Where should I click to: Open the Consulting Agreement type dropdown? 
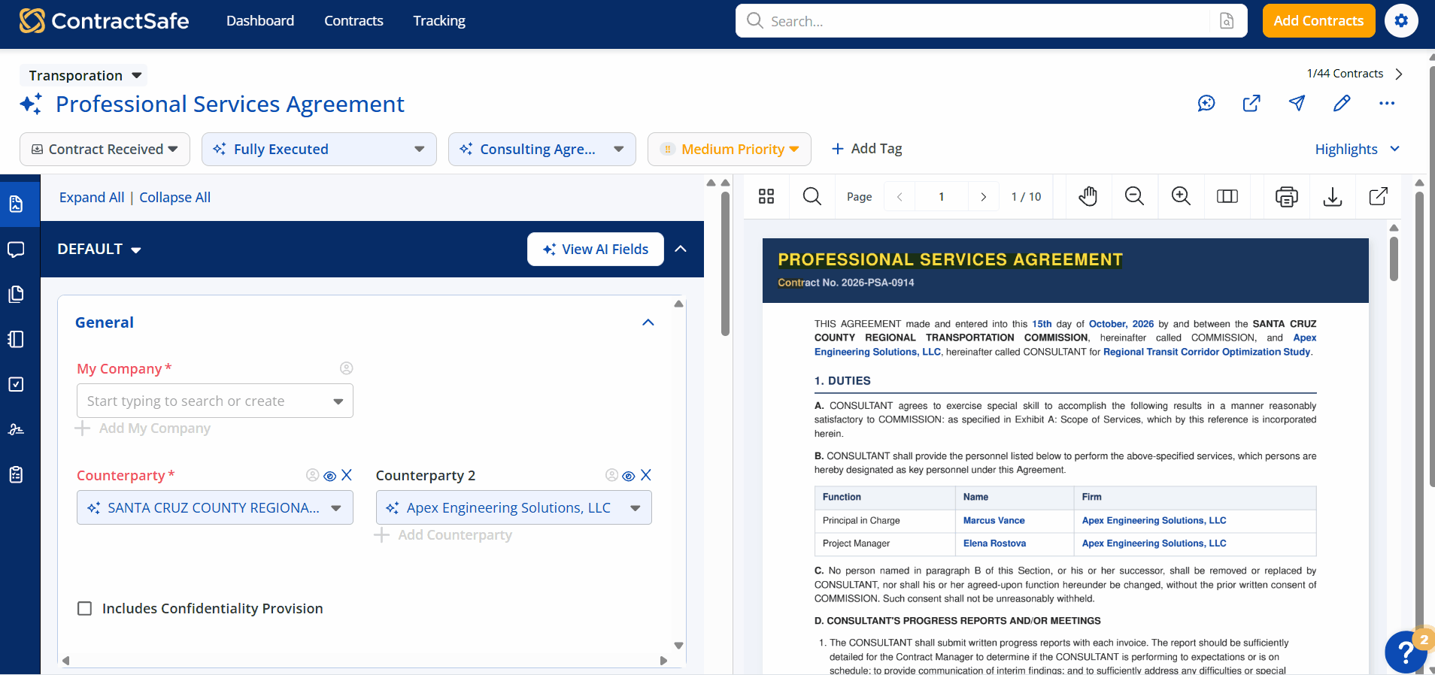coord(542,149)
